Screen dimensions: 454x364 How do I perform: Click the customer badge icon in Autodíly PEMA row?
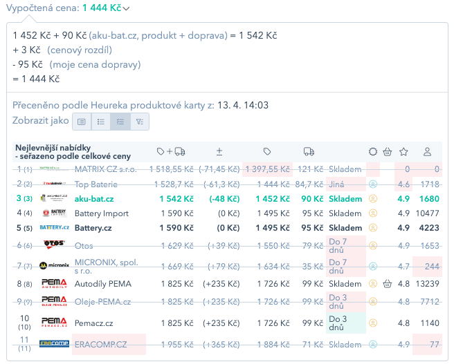(373, 284)
